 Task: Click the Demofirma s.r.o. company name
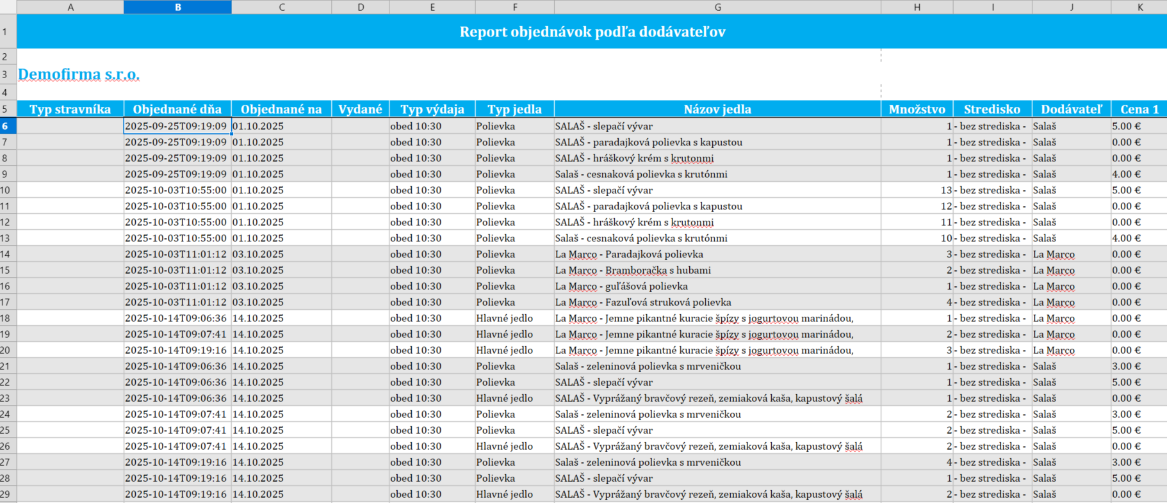tap(79, 74)
